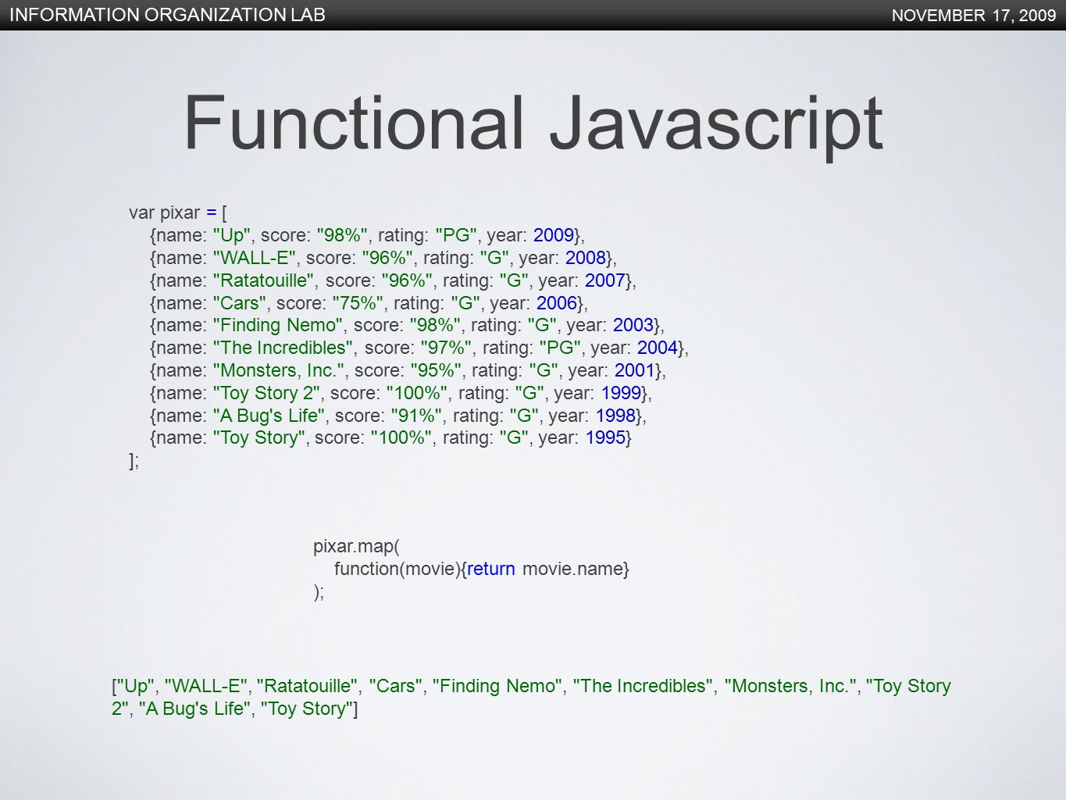Click the year value 2006
The width and height of the screenshot is (1066, 800).
[557, 303]
